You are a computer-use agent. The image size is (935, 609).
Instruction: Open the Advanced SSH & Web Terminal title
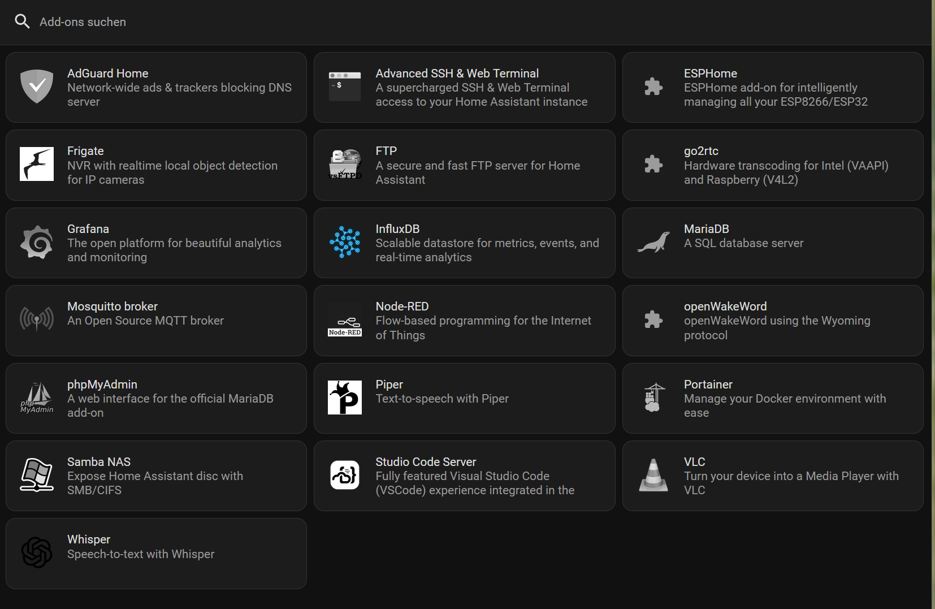pos(457,74)
